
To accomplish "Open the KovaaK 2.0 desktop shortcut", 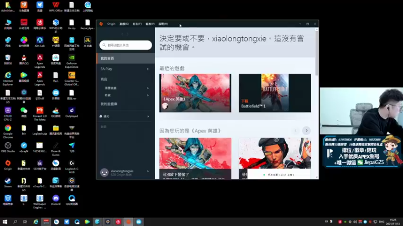I will [40, 114].
